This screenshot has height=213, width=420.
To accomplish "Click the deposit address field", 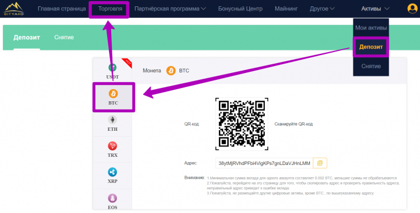I will click(264, 163).
